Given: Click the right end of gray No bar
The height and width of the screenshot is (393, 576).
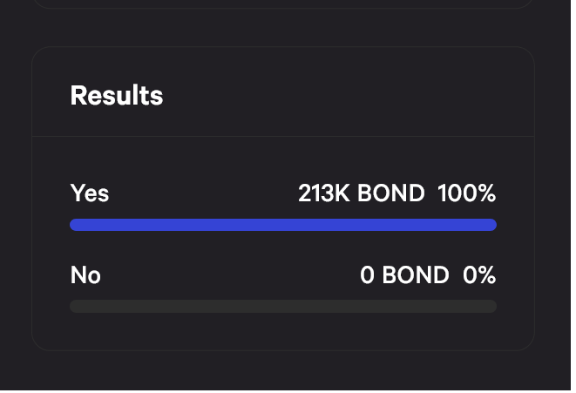Looking at the screenshot, I should click(491, 306).
